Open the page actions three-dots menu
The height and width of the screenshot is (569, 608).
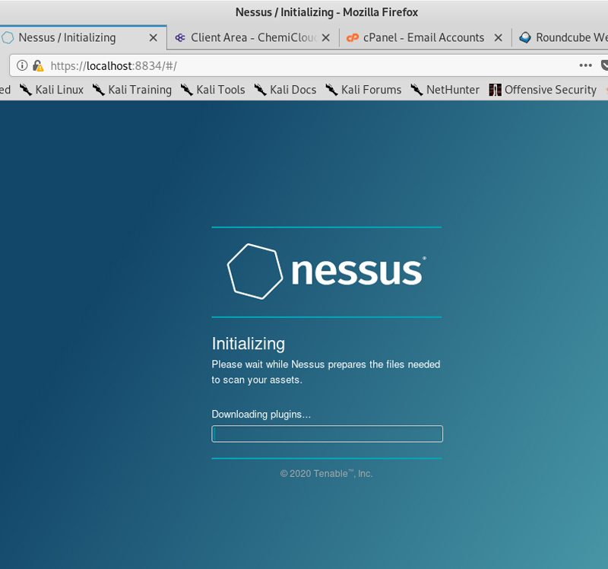point(585,65)
